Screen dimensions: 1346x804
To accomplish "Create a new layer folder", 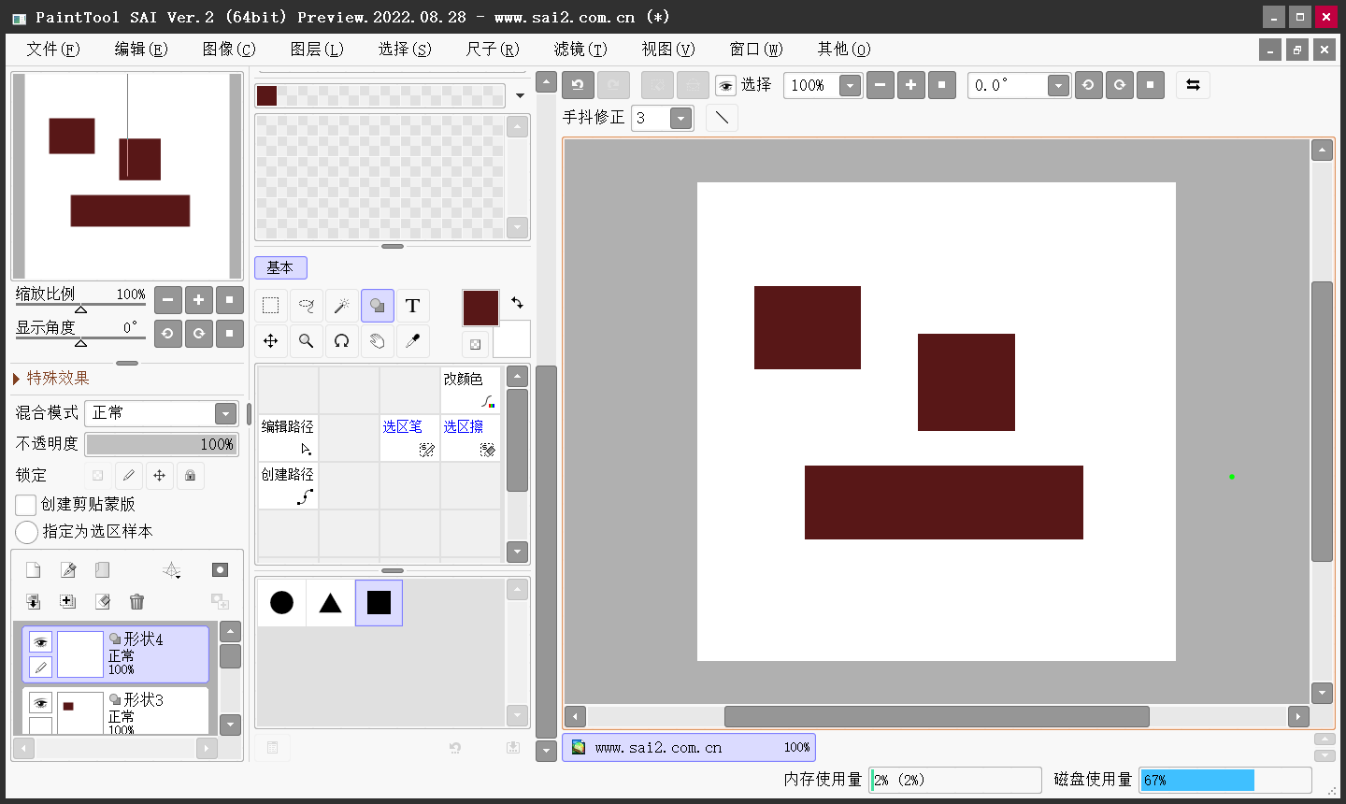I will (102, 570).
